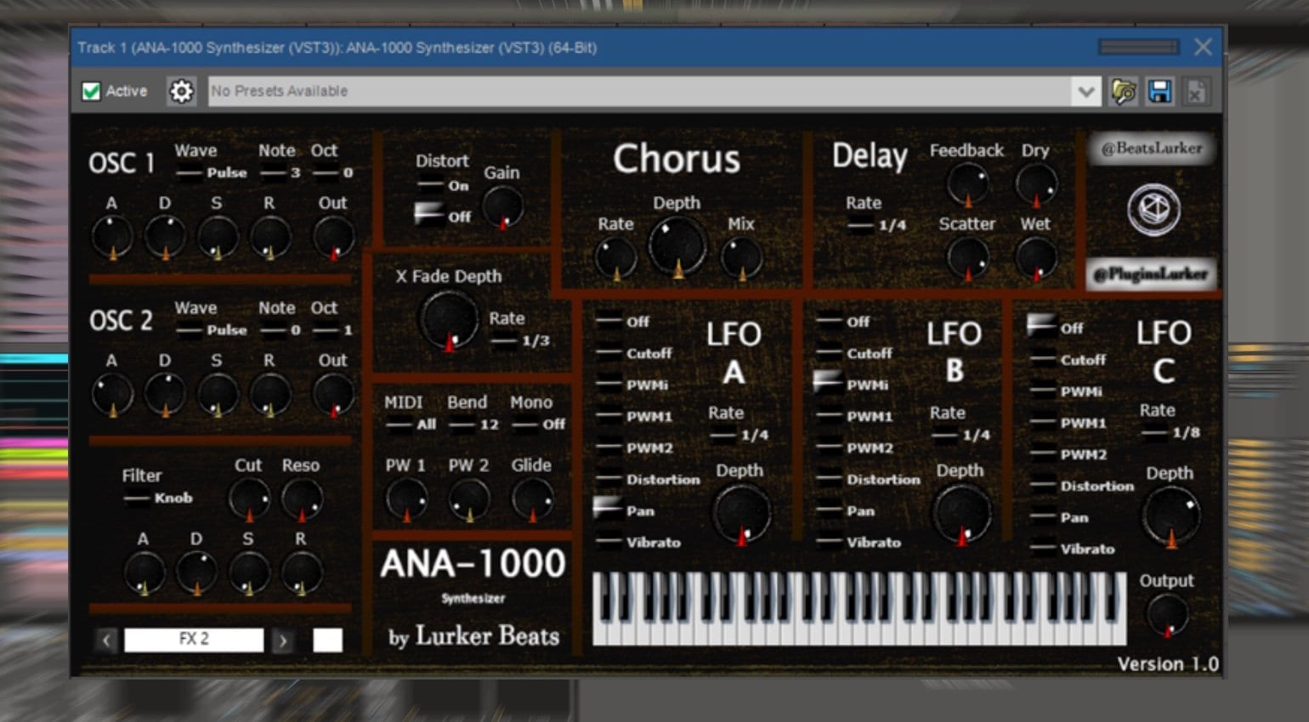This screenshot has height=722, width=1309.
Task: Click the Filter Reso knob
Action: pyautogui.click(x=302, y=499)
